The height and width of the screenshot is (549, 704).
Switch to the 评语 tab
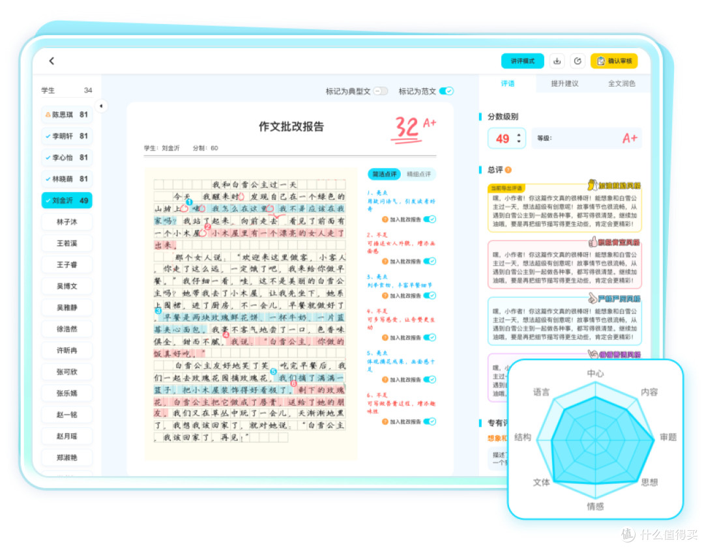507,83
